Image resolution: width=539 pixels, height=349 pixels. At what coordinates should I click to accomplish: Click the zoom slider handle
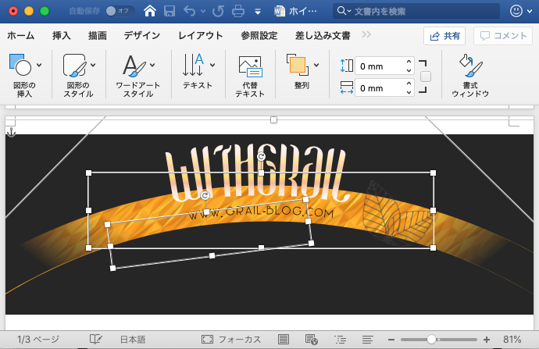click(x=431, y=340)
